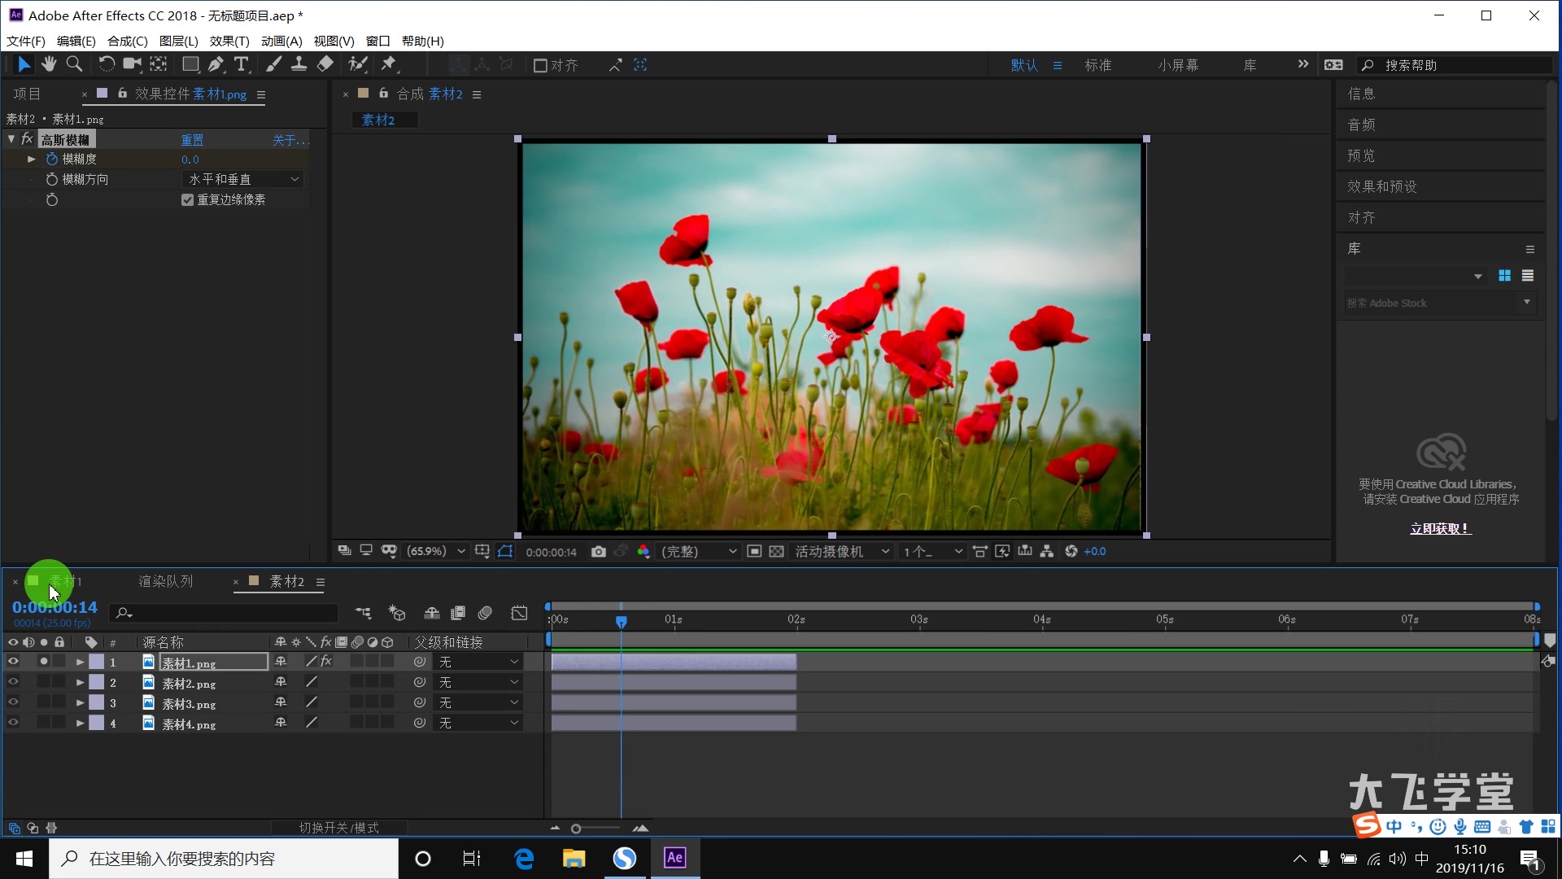Open the 活动摄像机 view dropdown
The width and height of the screenshot is (1562, 879).
click(842, 552)
